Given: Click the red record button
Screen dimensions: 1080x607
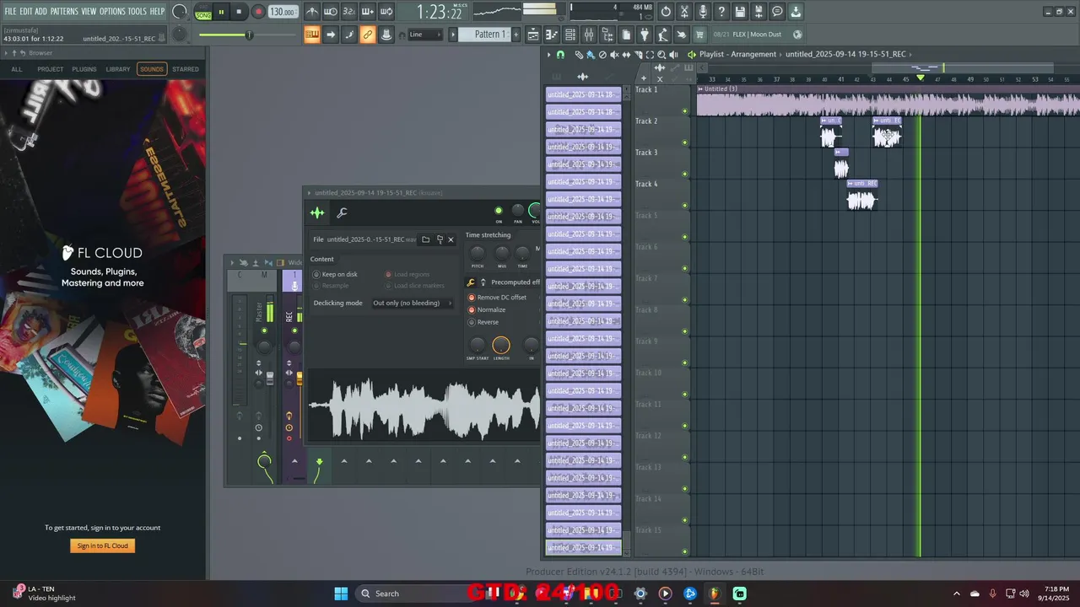Looking at the screenshot, I should click(x=258, y=12).
